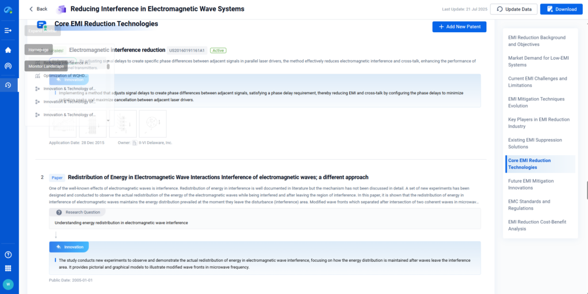Open Electromagnetic interference reduction patent title

(117, 51)
